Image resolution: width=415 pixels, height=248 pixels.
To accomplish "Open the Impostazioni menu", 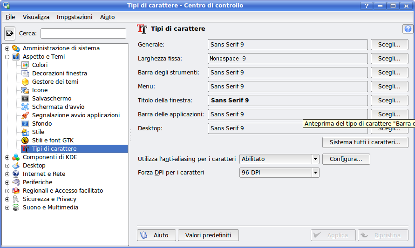I will [x=75, y=17].
